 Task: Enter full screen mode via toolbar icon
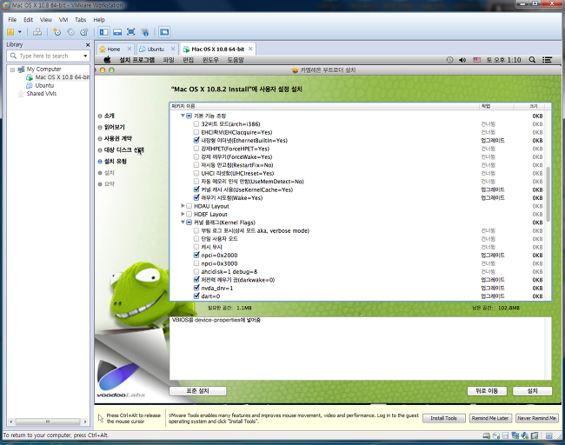pyautogui.click(x=131, y=32)
